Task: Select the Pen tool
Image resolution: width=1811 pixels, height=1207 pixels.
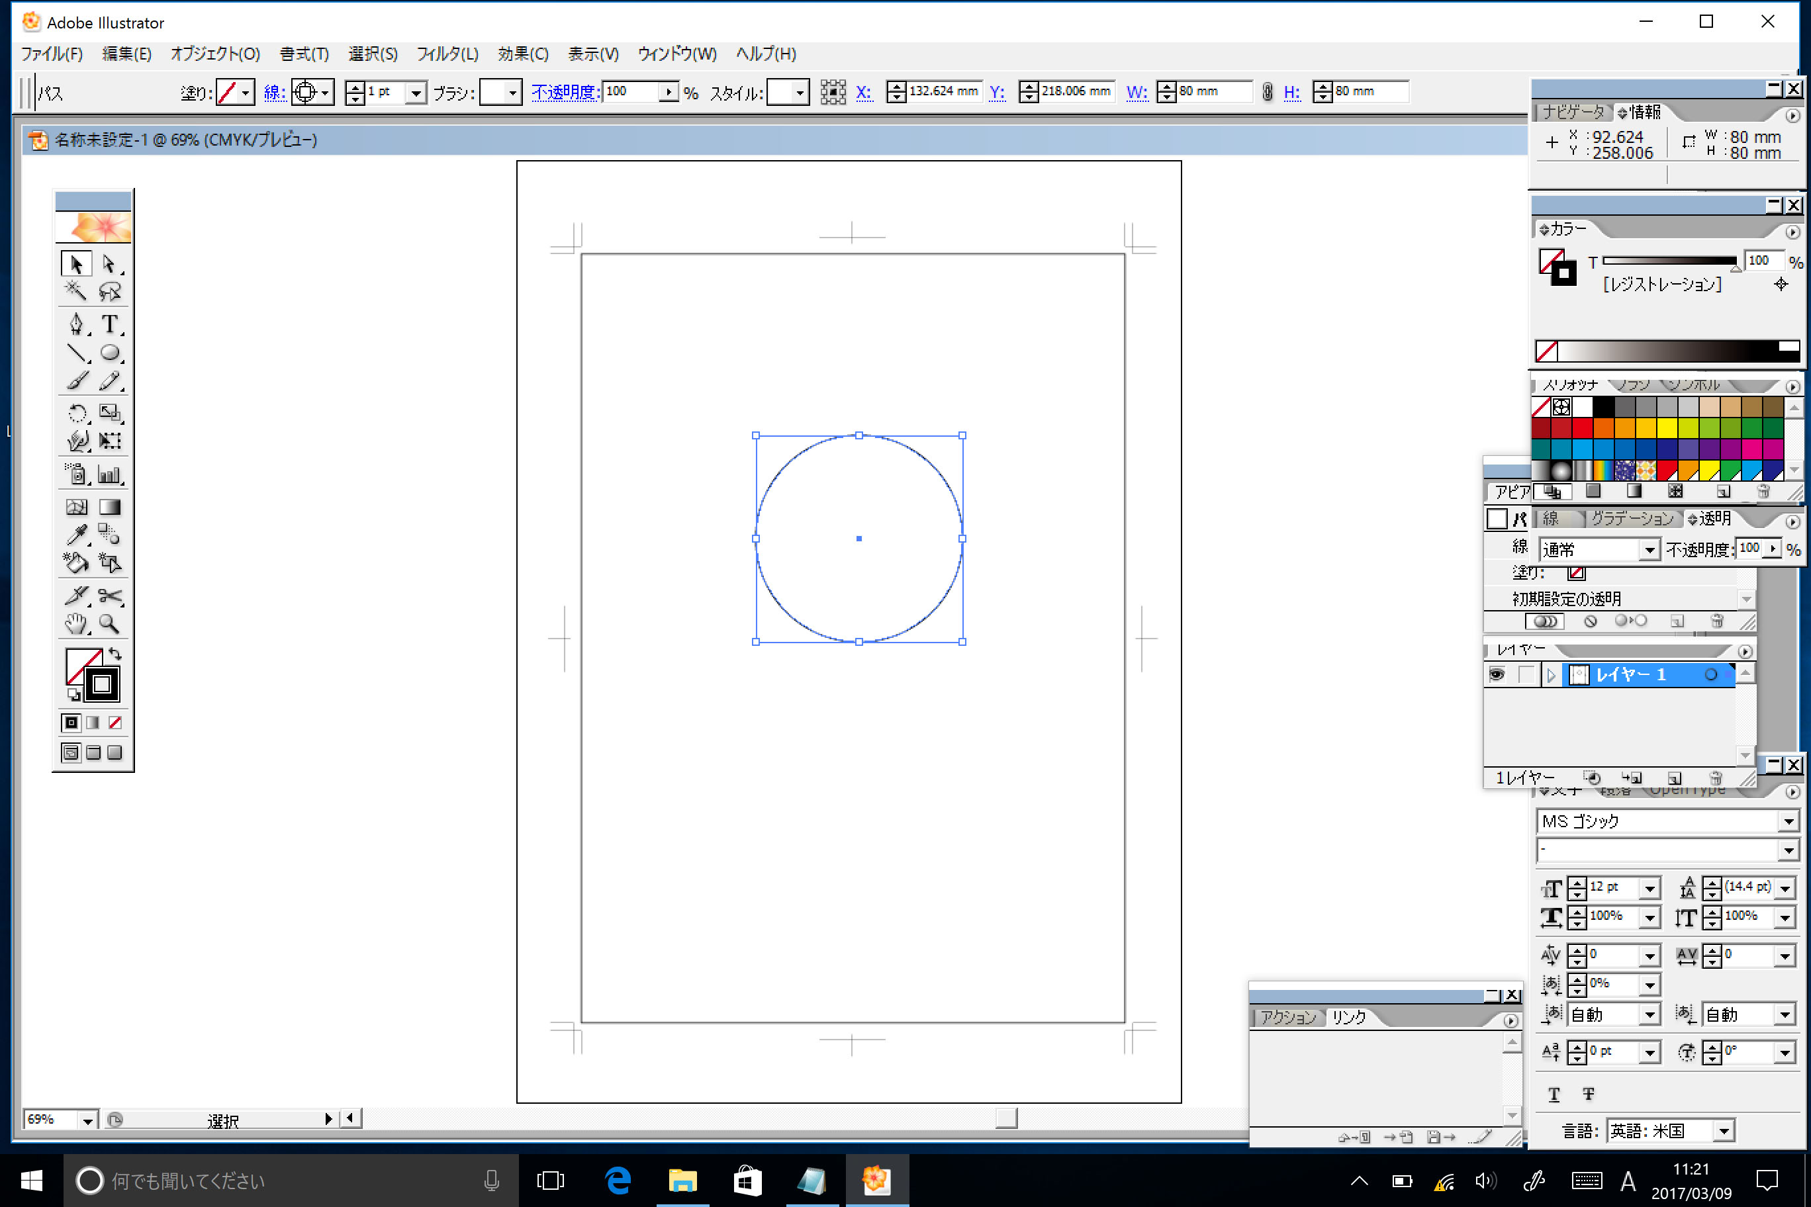Action: [75, 324]
